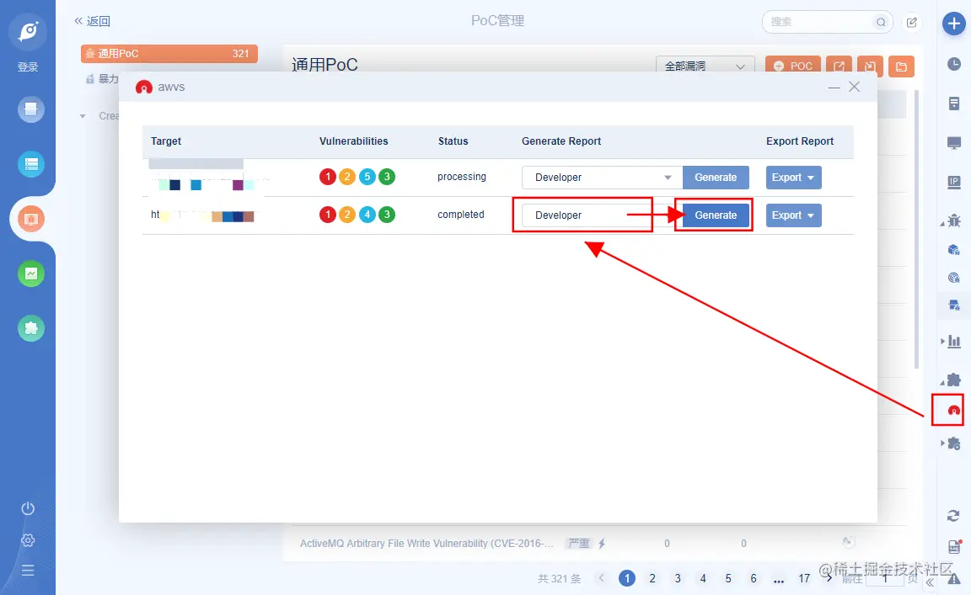This screenshot has width=971, height=595.
Task: Open the puzzle with gear icon in right toolbar
Action: click(953, 443)
